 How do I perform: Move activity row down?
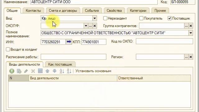click(x=55, y=71)
